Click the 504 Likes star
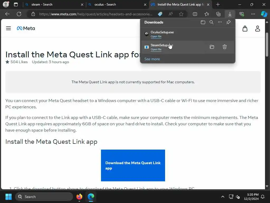Viewport: 270px width, 203px height. tap(7, 62)
